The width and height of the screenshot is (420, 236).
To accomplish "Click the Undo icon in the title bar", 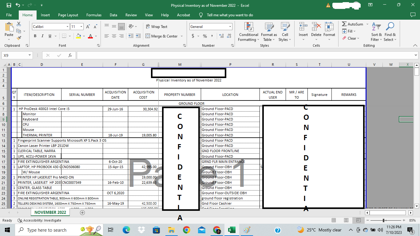I will click(x=18, y=5).
